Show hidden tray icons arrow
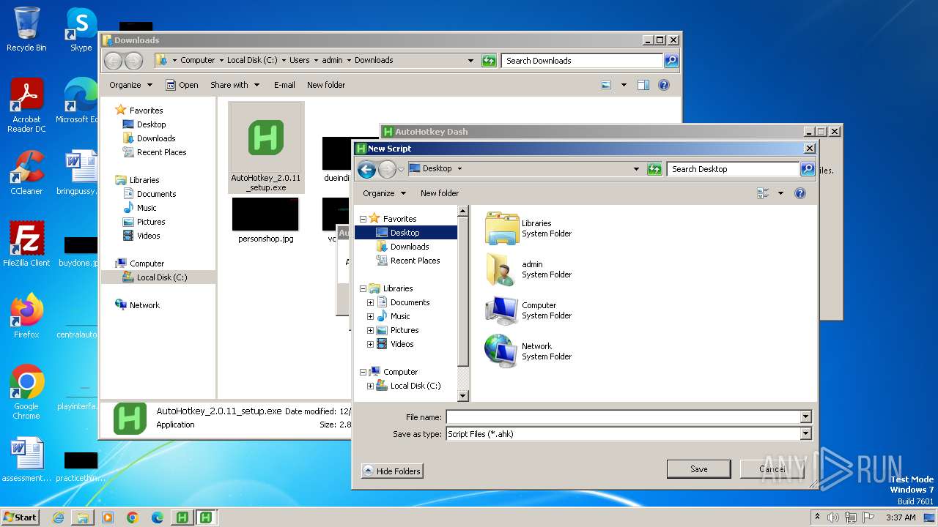 tap(818, 517)
